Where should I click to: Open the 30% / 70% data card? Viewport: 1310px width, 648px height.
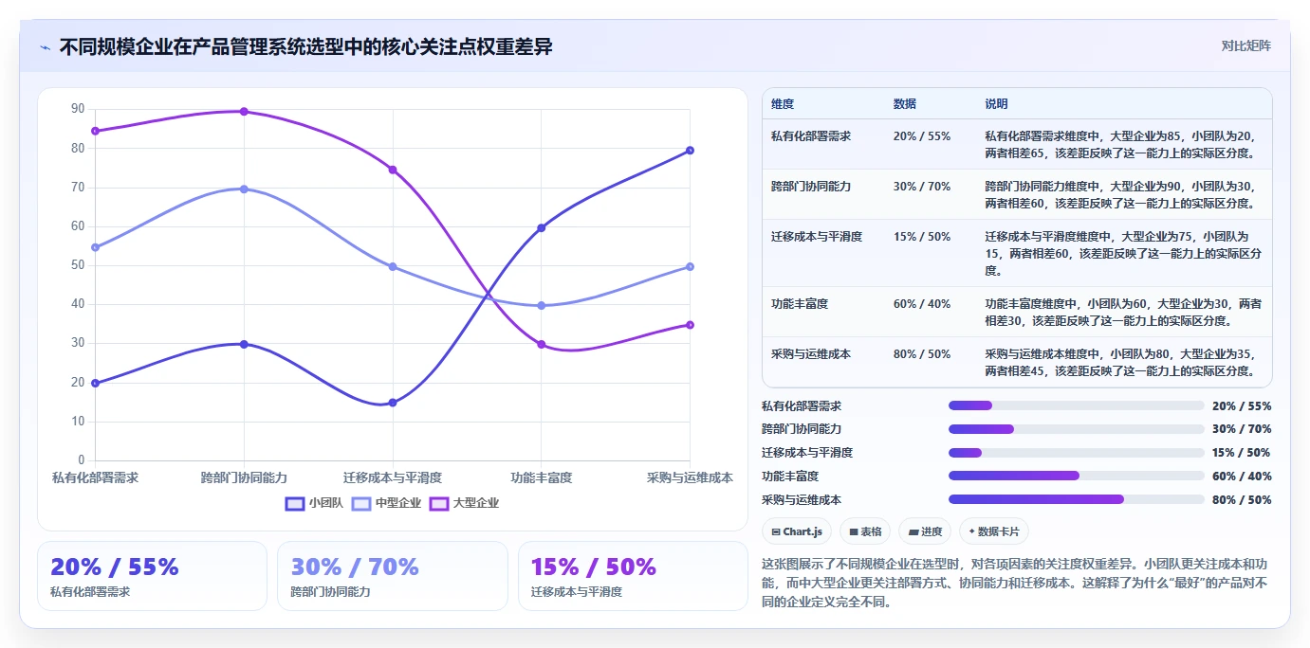(393, 576)
